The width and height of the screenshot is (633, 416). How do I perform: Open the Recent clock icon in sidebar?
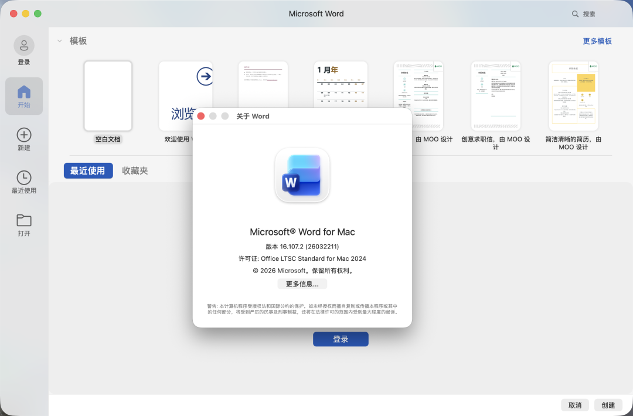coord(24,178)
